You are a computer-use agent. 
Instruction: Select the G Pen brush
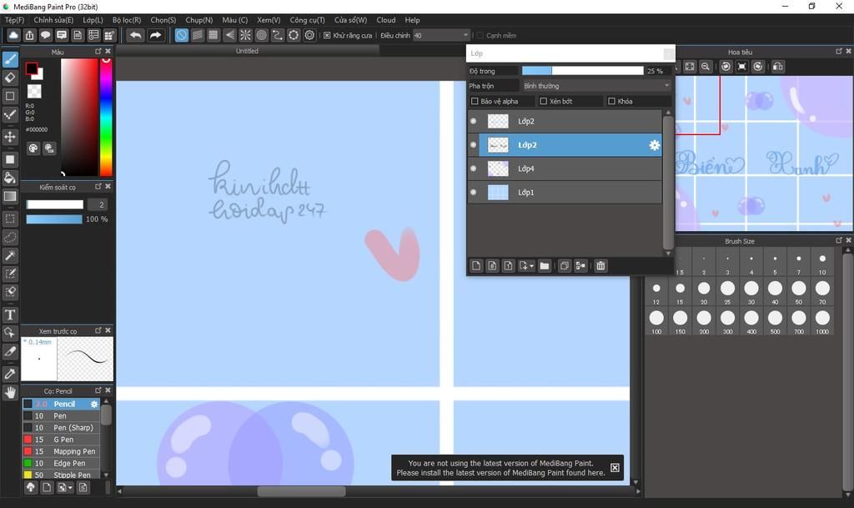click(x=61, y=440)
